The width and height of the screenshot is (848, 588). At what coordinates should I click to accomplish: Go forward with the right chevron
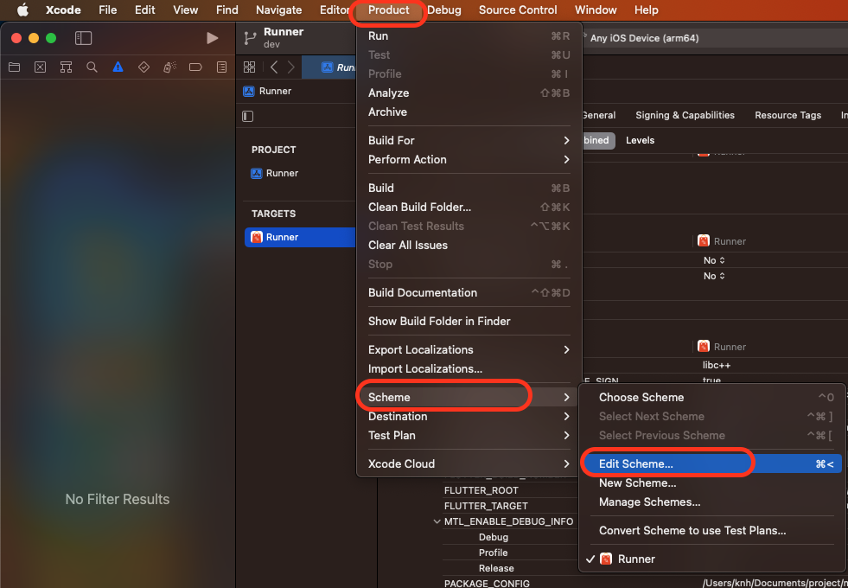coord(291,67)
